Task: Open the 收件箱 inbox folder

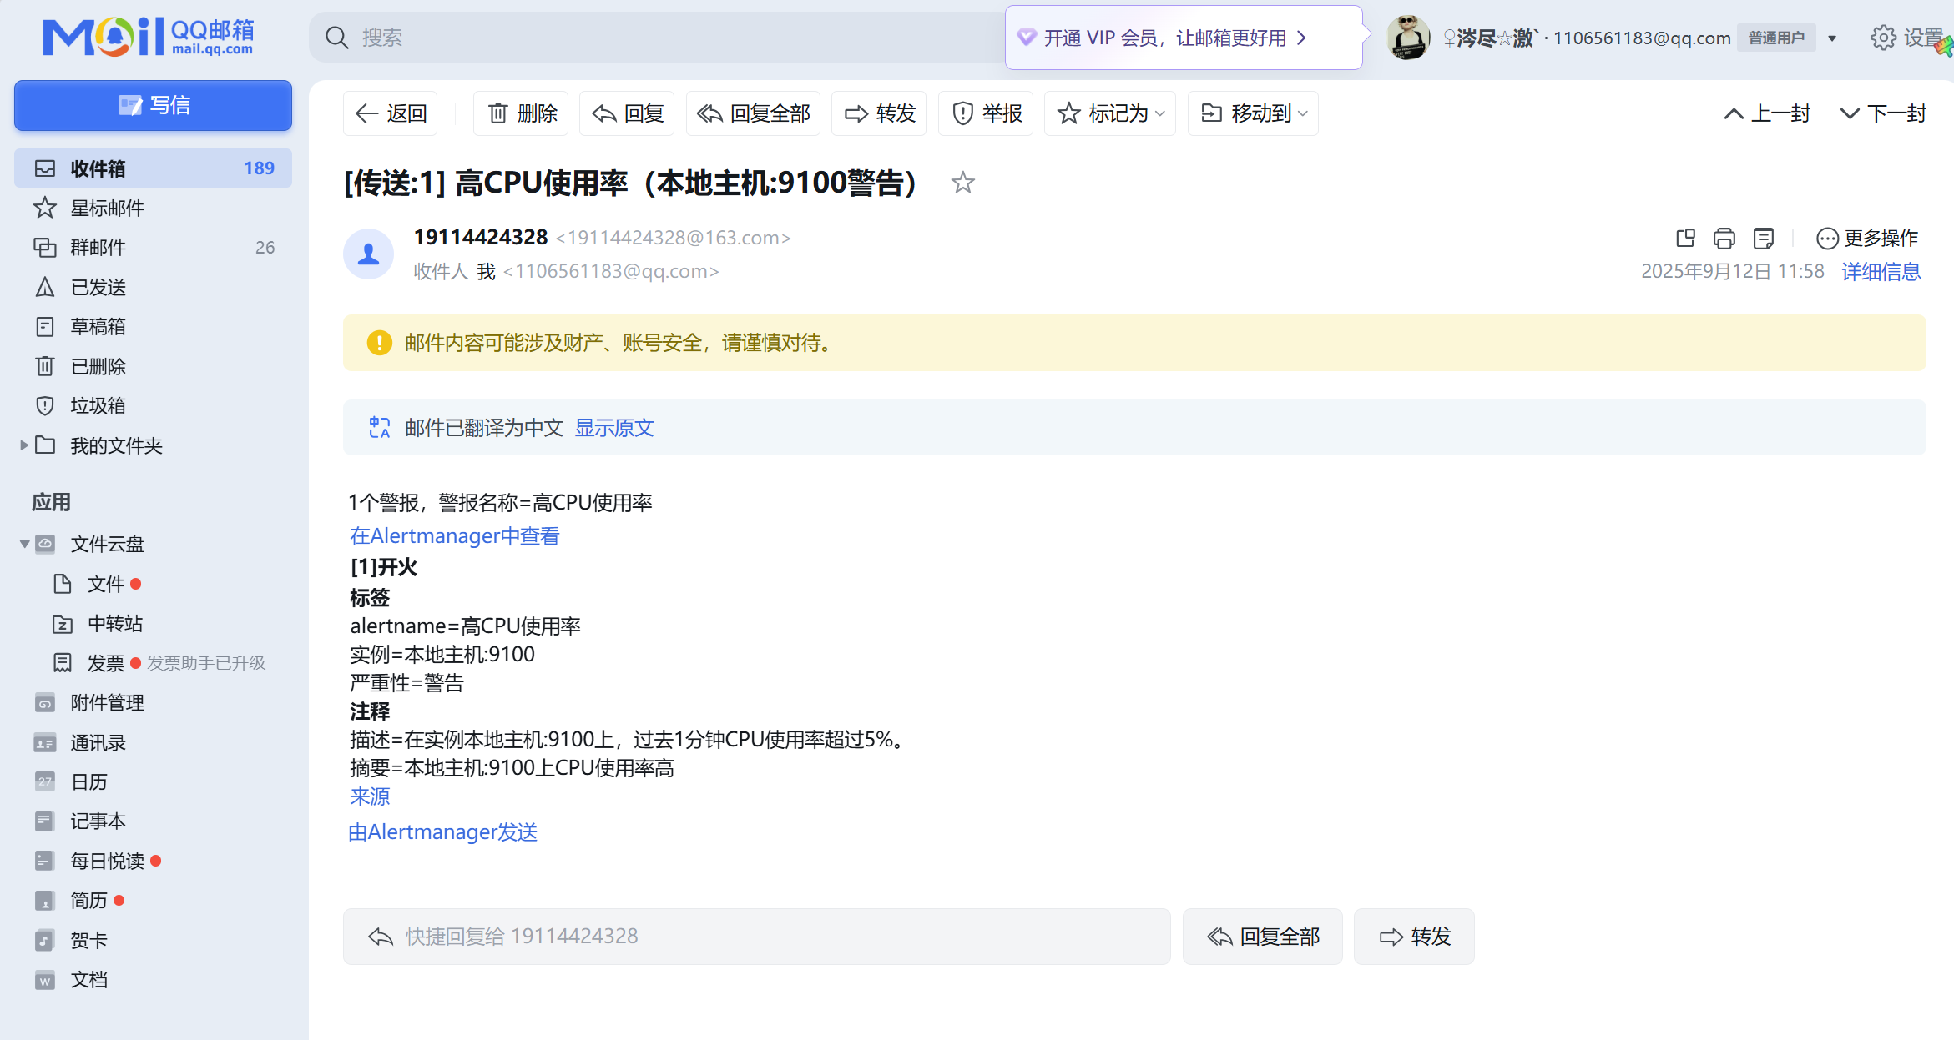Action: tap(153, 168)
